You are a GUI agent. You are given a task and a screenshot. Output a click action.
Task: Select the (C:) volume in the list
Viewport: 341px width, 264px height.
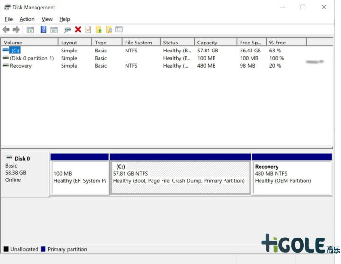click(15, 51)
